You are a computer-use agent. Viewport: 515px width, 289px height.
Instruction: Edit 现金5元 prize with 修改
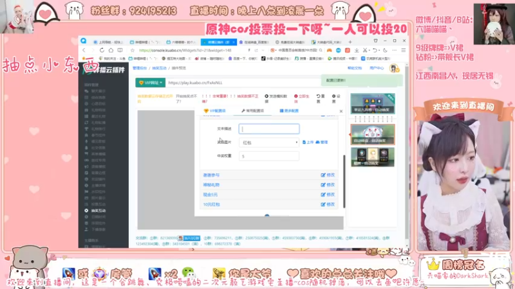click(x=328, y=195)
